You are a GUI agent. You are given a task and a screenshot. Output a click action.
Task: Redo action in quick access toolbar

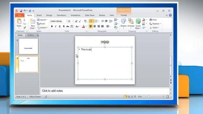30,11
